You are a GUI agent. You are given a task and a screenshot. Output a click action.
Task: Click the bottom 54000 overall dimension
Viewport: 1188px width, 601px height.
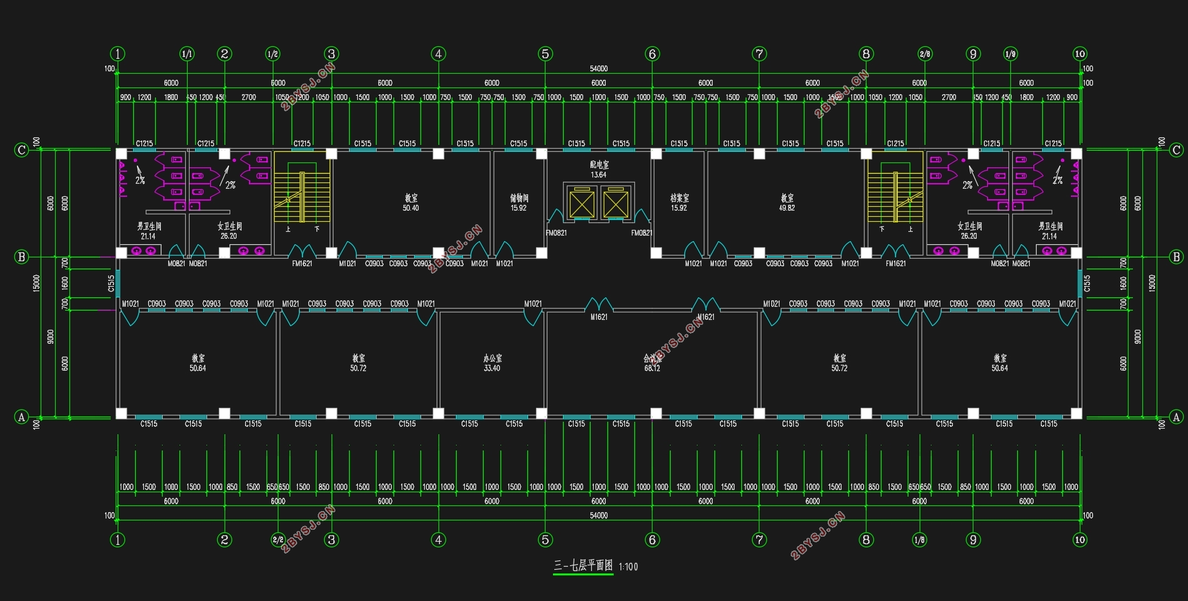[x=599, y=515]
